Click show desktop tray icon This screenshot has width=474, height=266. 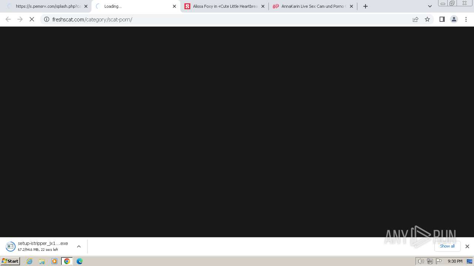[470, 261]
